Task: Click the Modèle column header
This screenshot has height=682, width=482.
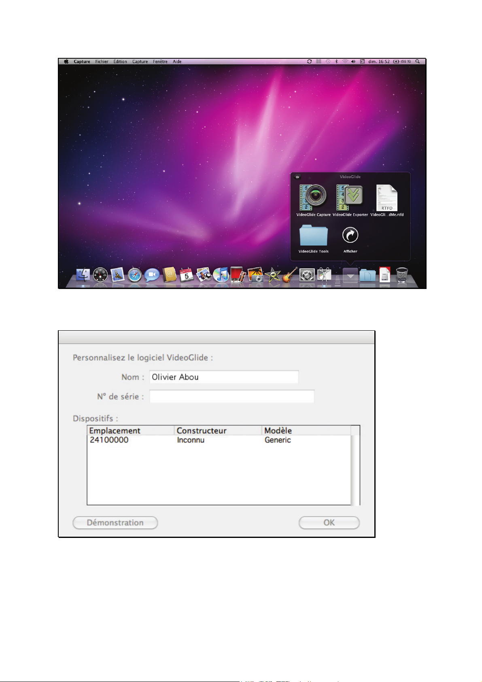Action: [x=306, y=430]
